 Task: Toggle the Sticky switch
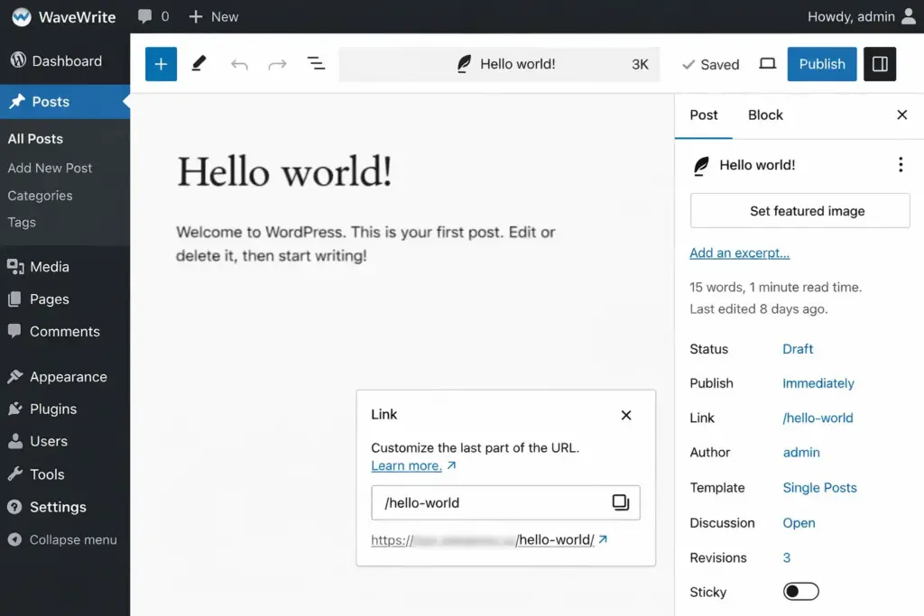(x=800, y=592)
